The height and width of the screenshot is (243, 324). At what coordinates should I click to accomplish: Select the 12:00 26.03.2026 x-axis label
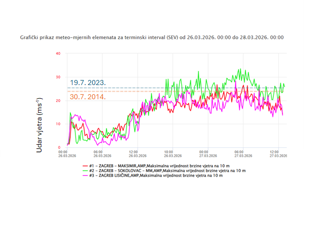(x=134, y=153)
